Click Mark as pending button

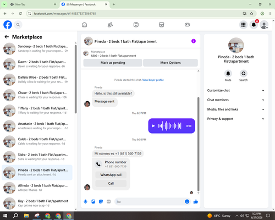(113, 63)
